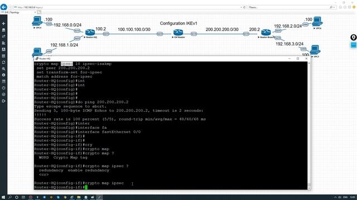Open the browser Home icon
The image size is (357, 200).
coord(340,7)
